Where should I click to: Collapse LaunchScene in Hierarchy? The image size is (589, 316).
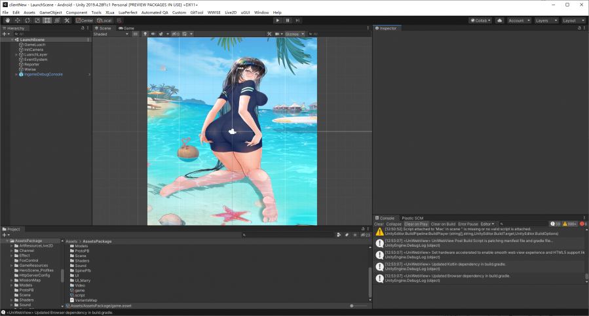[12, 39]
